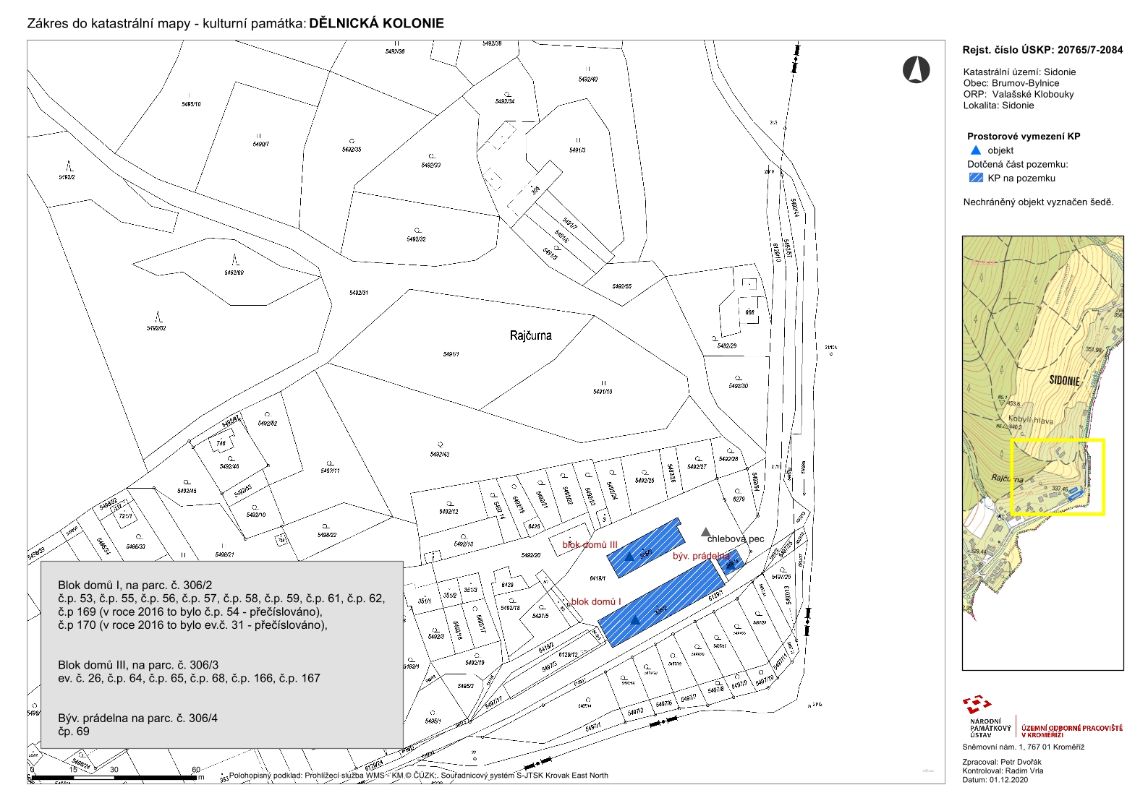This screenshot has width=1148, height=811.
Task: Click the hatched blue polygon of blok domů III
Action: pyautogui.click(x=646, y=547)
